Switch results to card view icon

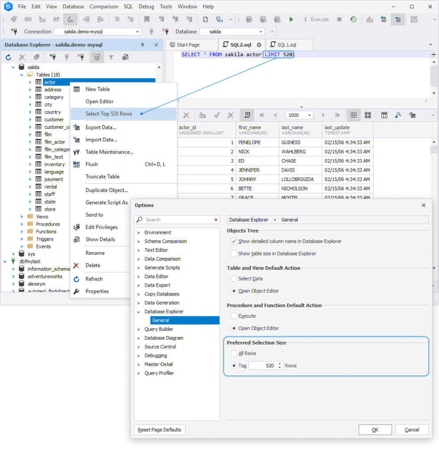click(368, 115)
